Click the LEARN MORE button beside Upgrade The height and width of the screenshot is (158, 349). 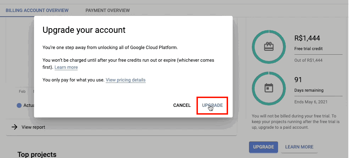click(x=299, y=147)
